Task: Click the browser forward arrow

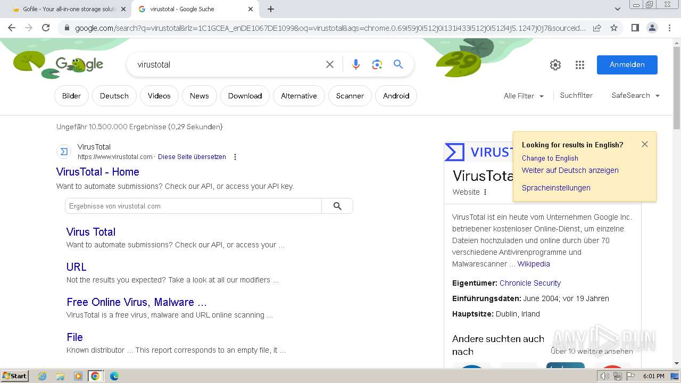Action: click(29, 28)
